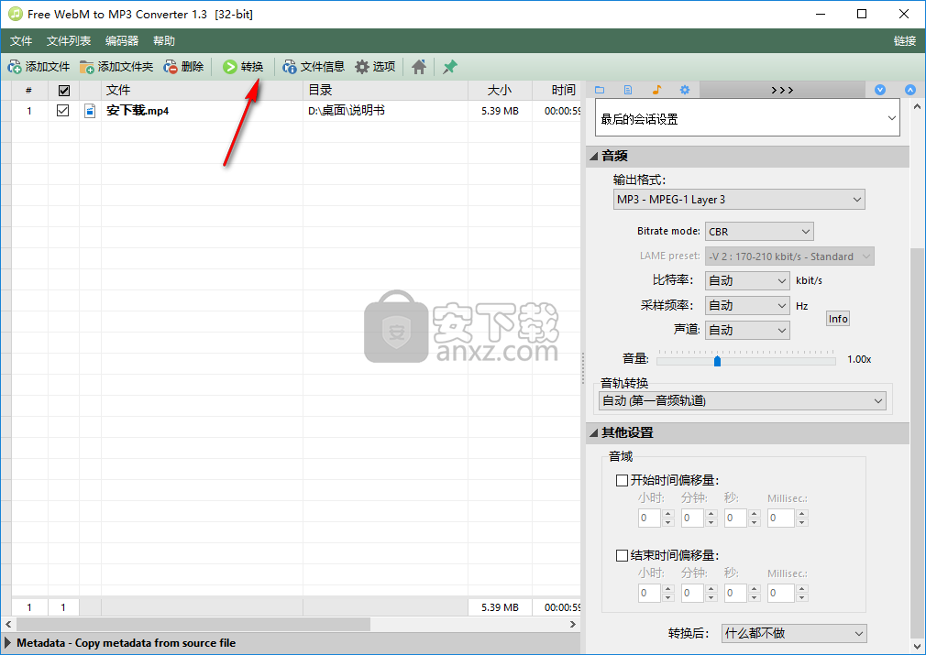Click the blue up-arrow circle icon
Viewport: 926px width, 655px height.
(x=910, y=90)
